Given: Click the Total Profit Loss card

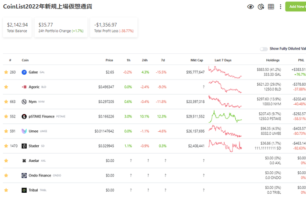Looking at the screenshot, I should pos(114,28).
